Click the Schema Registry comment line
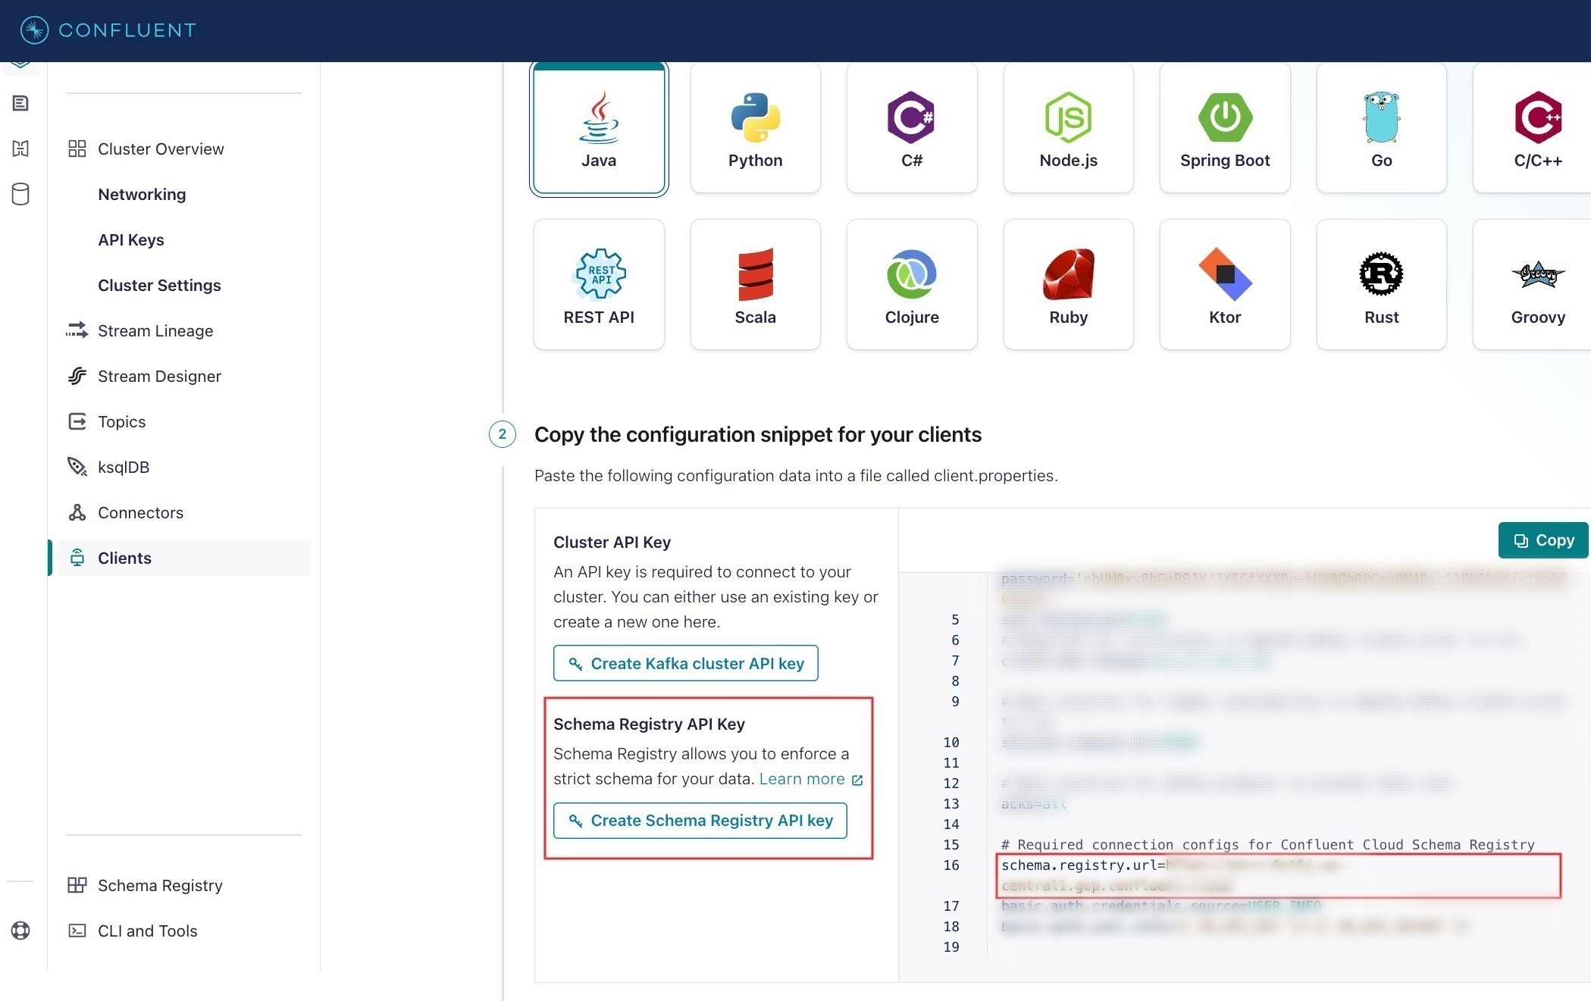This screenshot has height=1001, width=1591. coord(1267,844)
